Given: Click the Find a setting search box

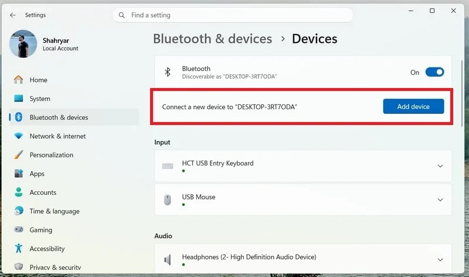Looking at the screenshot, I should coord(233,15).
